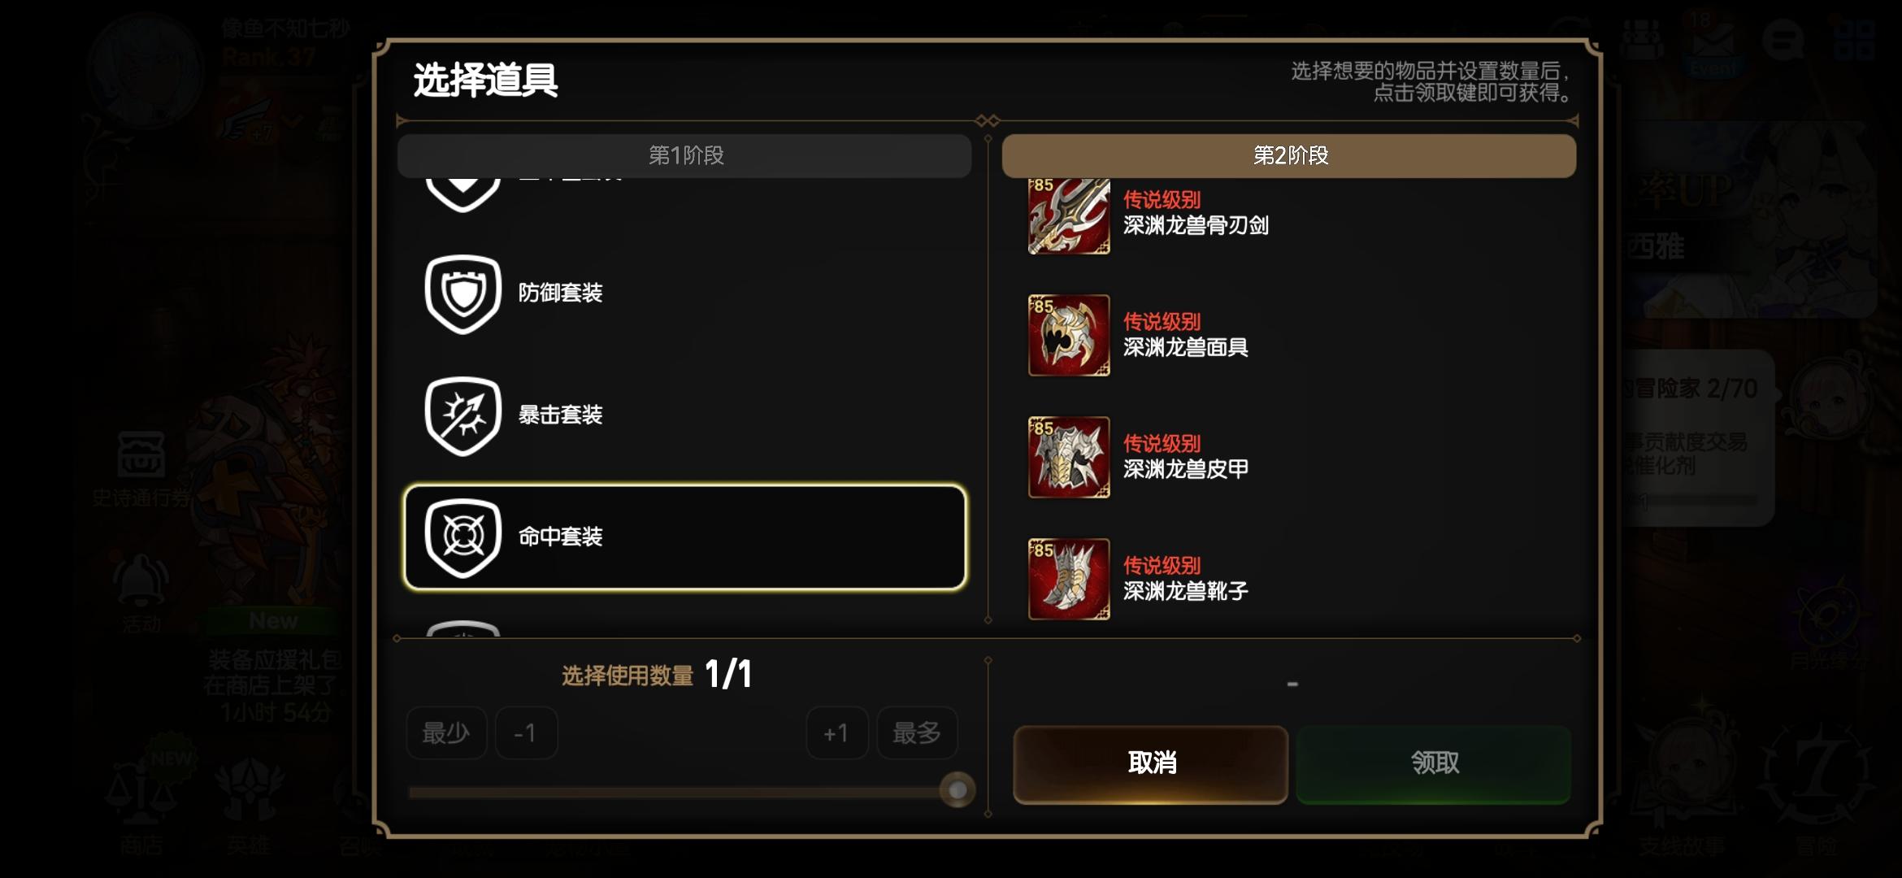This screenshot has width=1902, height=878.
Task: Choose the 命中套装 list row
Action: pos(684,537)
